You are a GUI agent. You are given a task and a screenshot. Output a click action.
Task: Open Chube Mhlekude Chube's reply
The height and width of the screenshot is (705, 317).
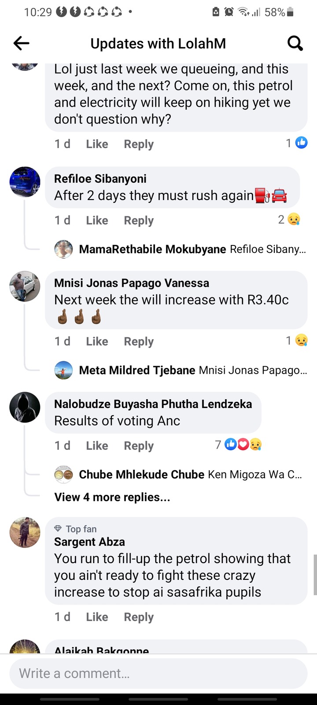(x=178, y=475)
